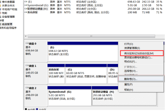Screen dimensions: 165x112
Task: Click the 事件查看器 icon in the tree
Action: tap(1, 2)
